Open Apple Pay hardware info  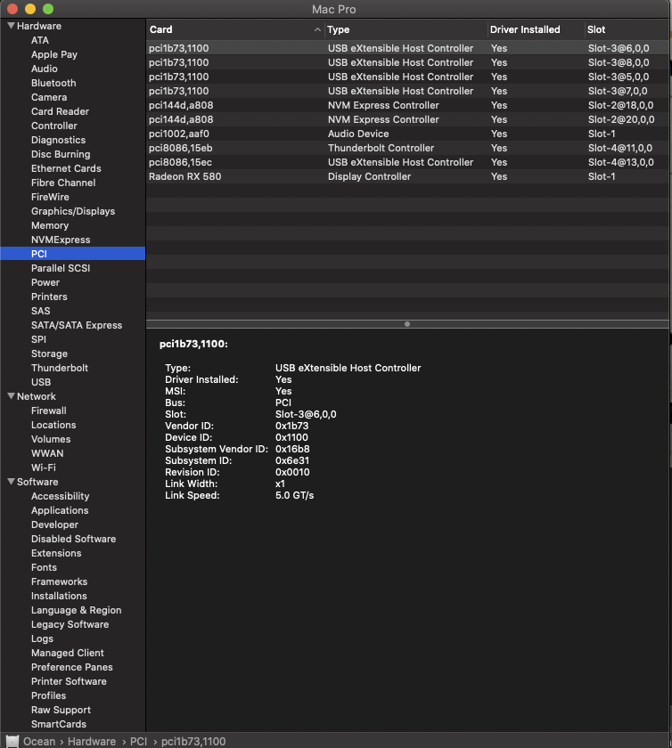tap(54, 54)
